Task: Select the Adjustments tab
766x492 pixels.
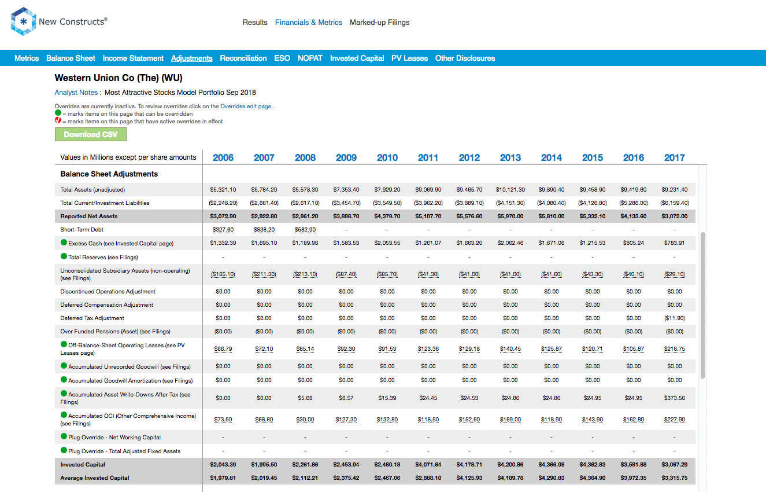Action: (192, 58)
